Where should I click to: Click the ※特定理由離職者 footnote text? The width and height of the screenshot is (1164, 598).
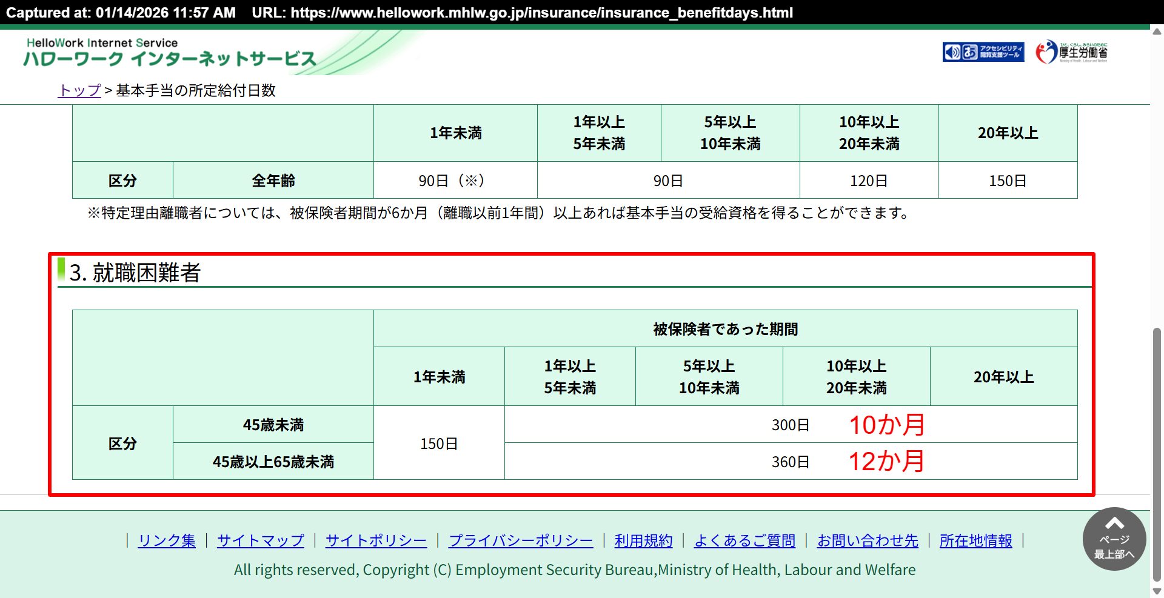500,213
